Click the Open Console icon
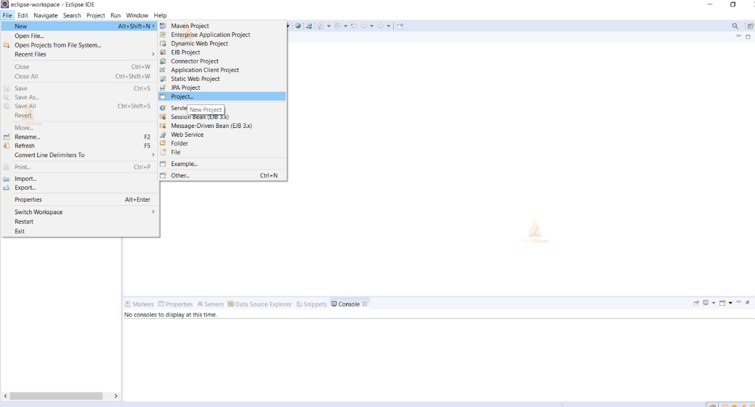 click(722, 303)
